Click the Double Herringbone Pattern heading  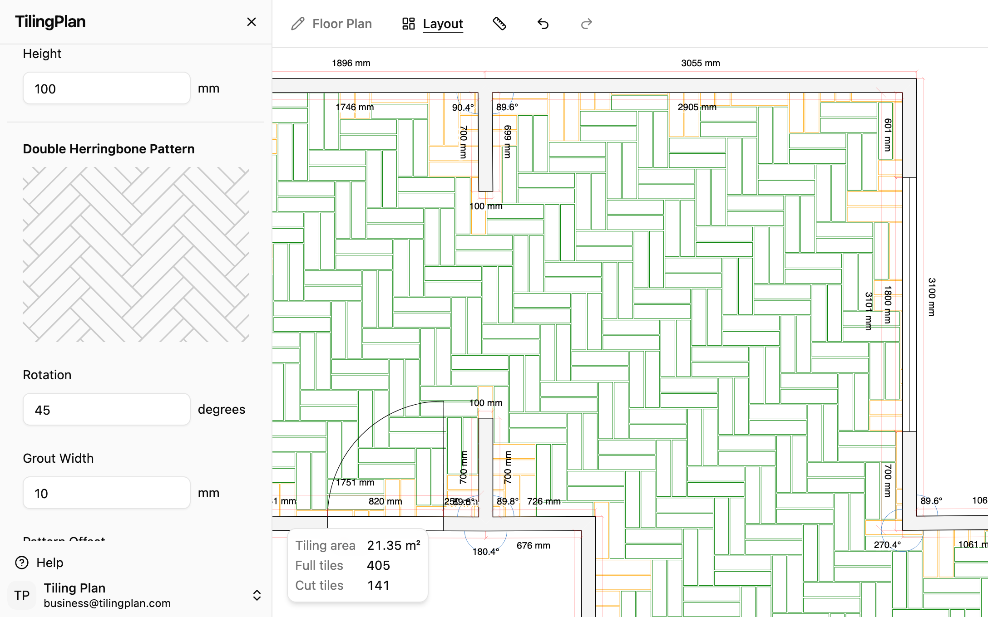[109, 149]
